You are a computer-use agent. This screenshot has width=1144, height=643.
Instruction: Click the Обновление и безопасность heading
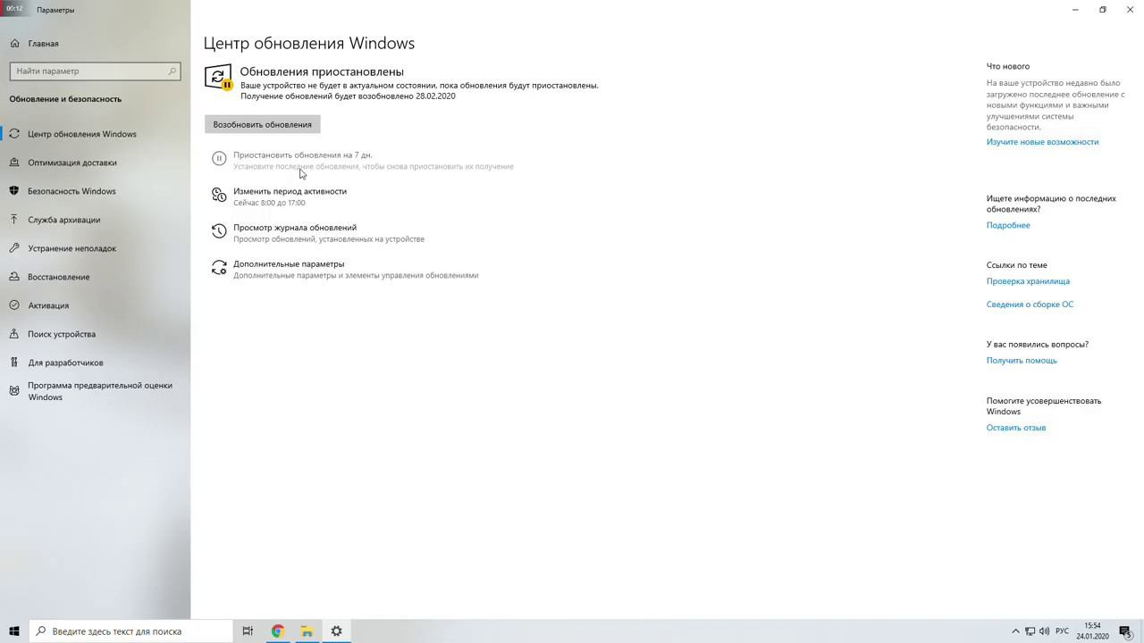[x=65, y=99]
